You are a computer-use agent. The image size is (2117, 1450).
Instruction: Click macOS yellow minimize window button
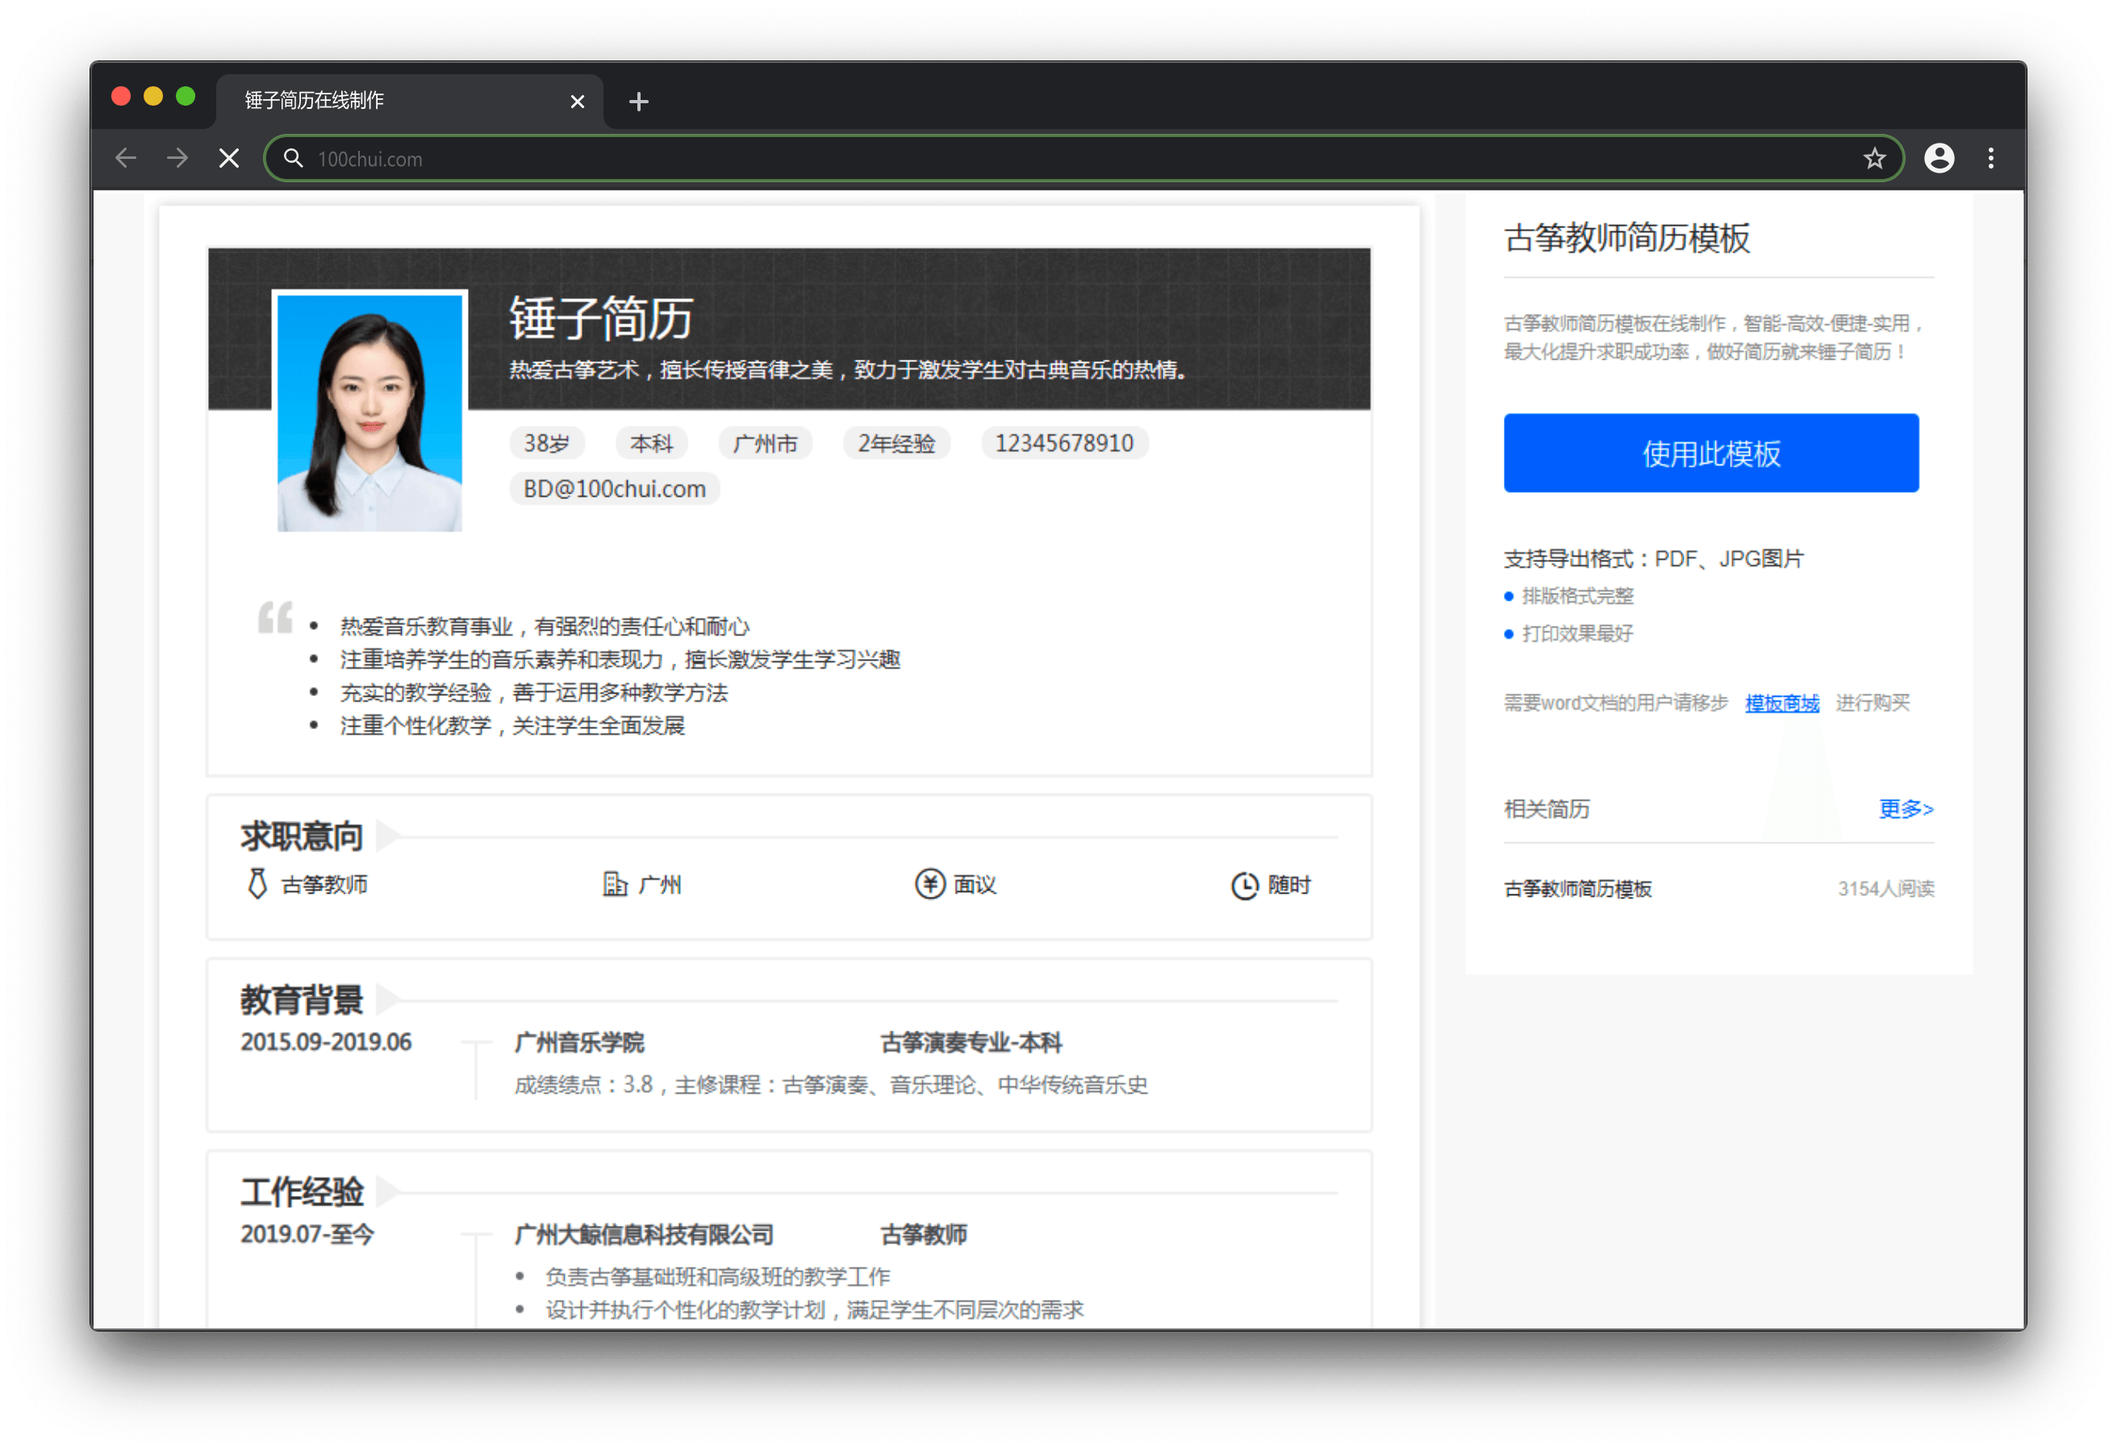point(153,97)
